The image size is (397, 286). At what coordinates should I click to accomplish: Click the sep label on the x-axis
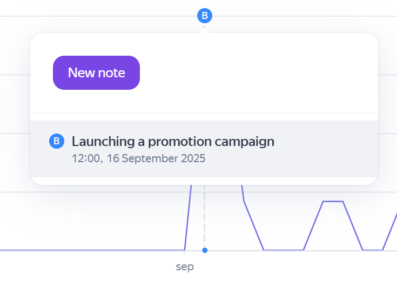[x=185, y=267]
